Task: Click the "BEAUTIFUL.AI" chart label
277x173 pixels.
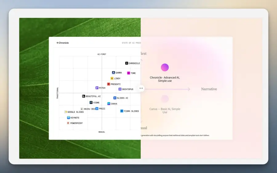Action: point(93,96)
